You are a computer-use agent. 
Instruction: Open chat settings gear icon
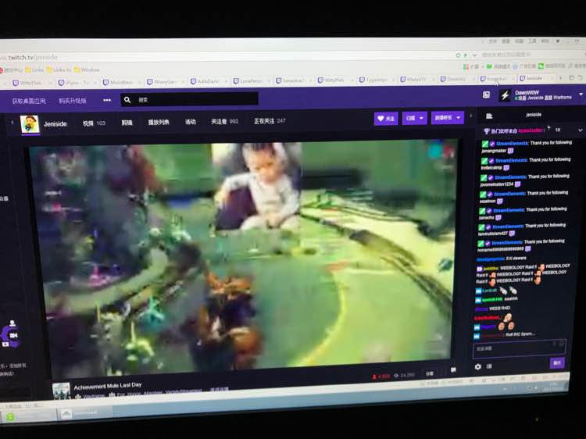pyautogui.click(x=478, y=367)
